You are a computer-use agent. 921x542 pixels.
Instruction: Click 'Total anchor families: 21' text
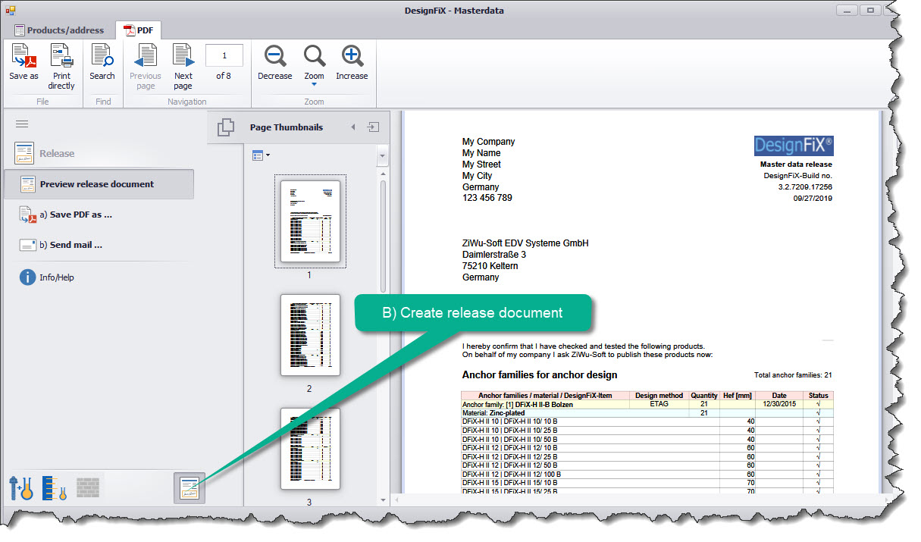pos(794,375)
